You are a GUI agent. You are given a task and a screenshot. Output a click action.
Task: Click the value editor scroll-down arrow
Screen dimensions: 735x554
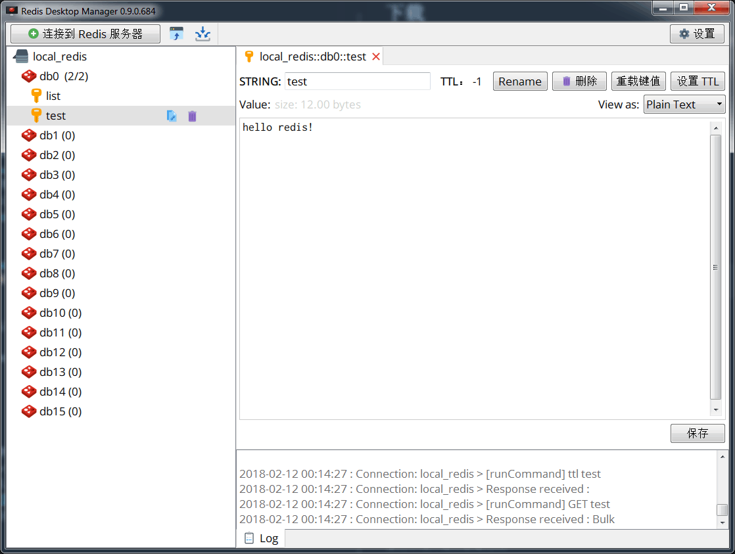point(716,409)
